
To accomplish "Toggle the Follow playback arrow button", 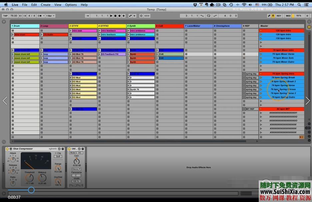I will coord(87,16).
